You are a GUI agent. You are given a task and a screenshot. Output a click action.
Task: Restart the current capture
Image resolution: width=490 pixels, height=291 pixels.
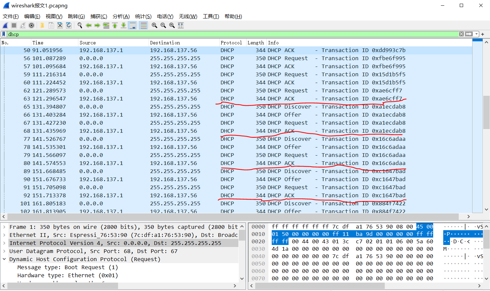(x=23, y=25)
